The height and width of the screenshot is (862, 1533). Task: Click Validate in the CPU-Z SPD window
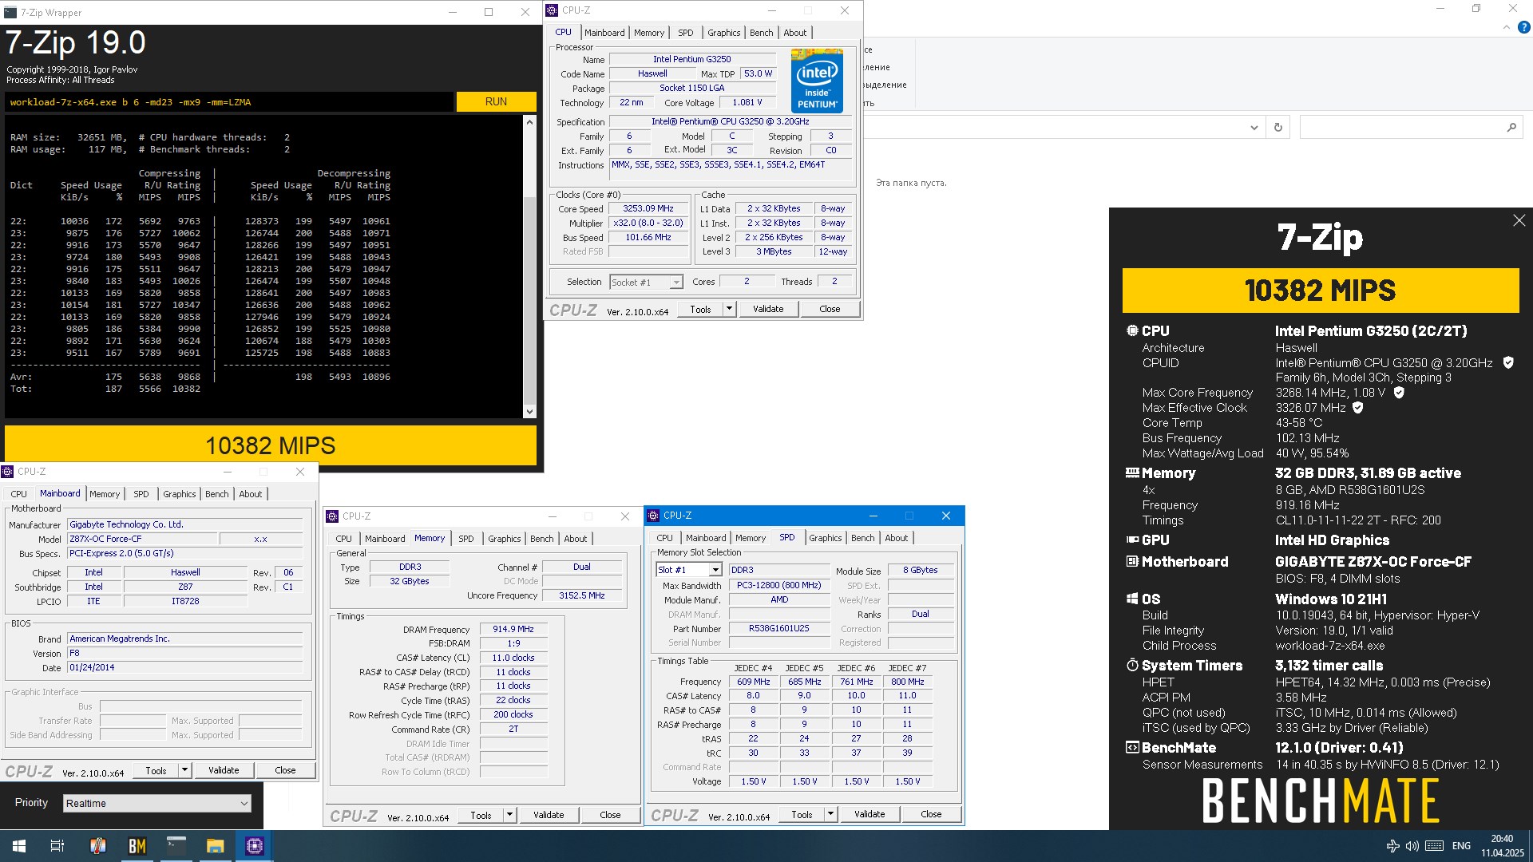869,814
